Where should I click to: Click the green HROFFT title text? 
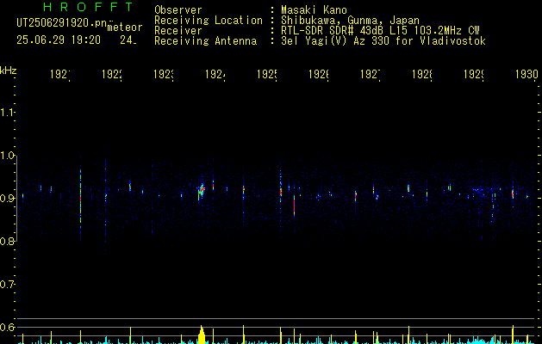(x=88, y=7)
